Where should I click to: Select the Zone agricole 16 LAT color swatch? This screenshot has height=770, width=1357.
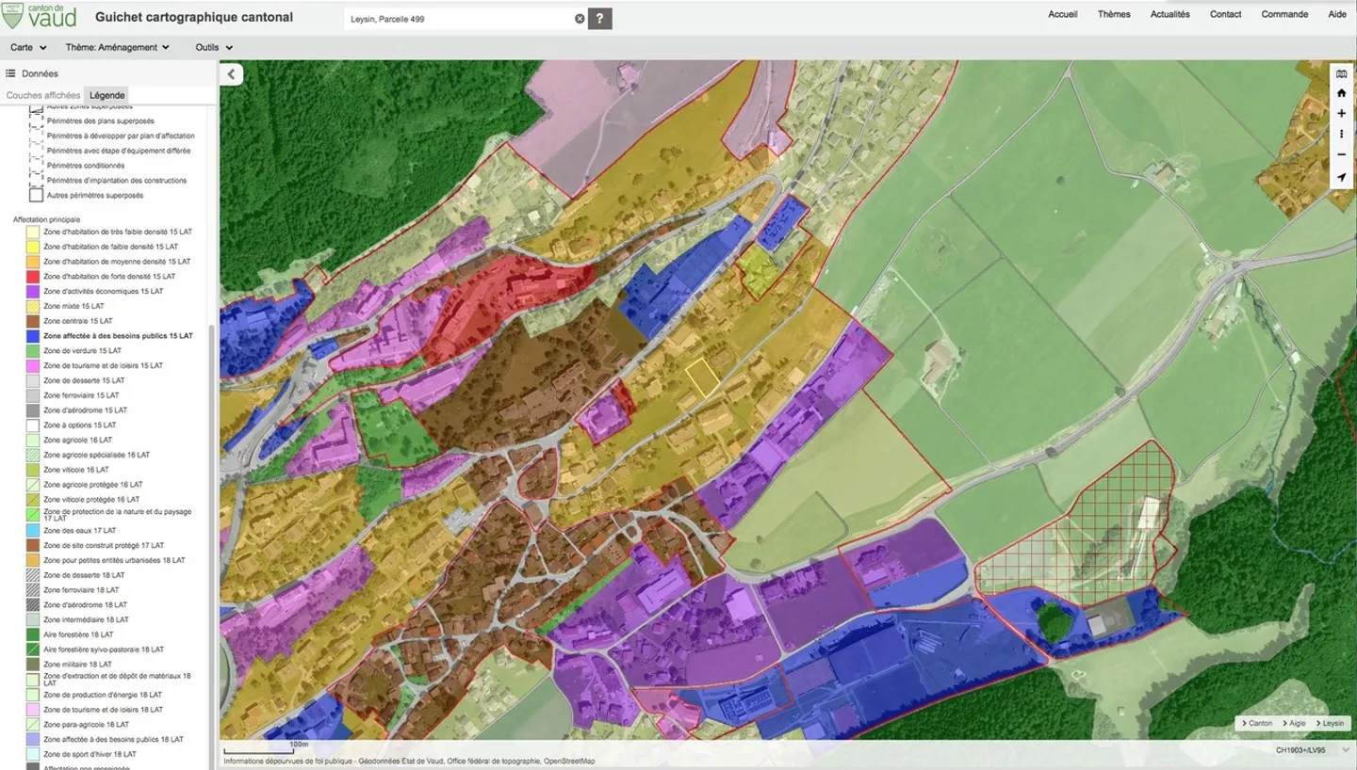pyautogui.click(x=32, y=440)
